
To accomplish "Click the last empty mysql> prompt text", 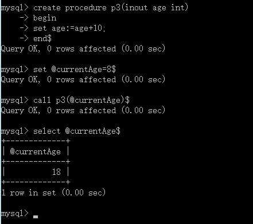I will coord(15,214).
